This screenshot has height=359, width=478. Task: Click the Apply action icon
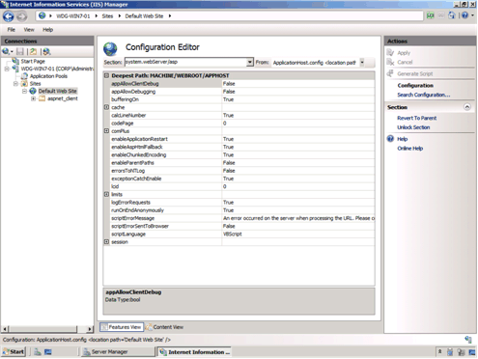pos(390,53)
